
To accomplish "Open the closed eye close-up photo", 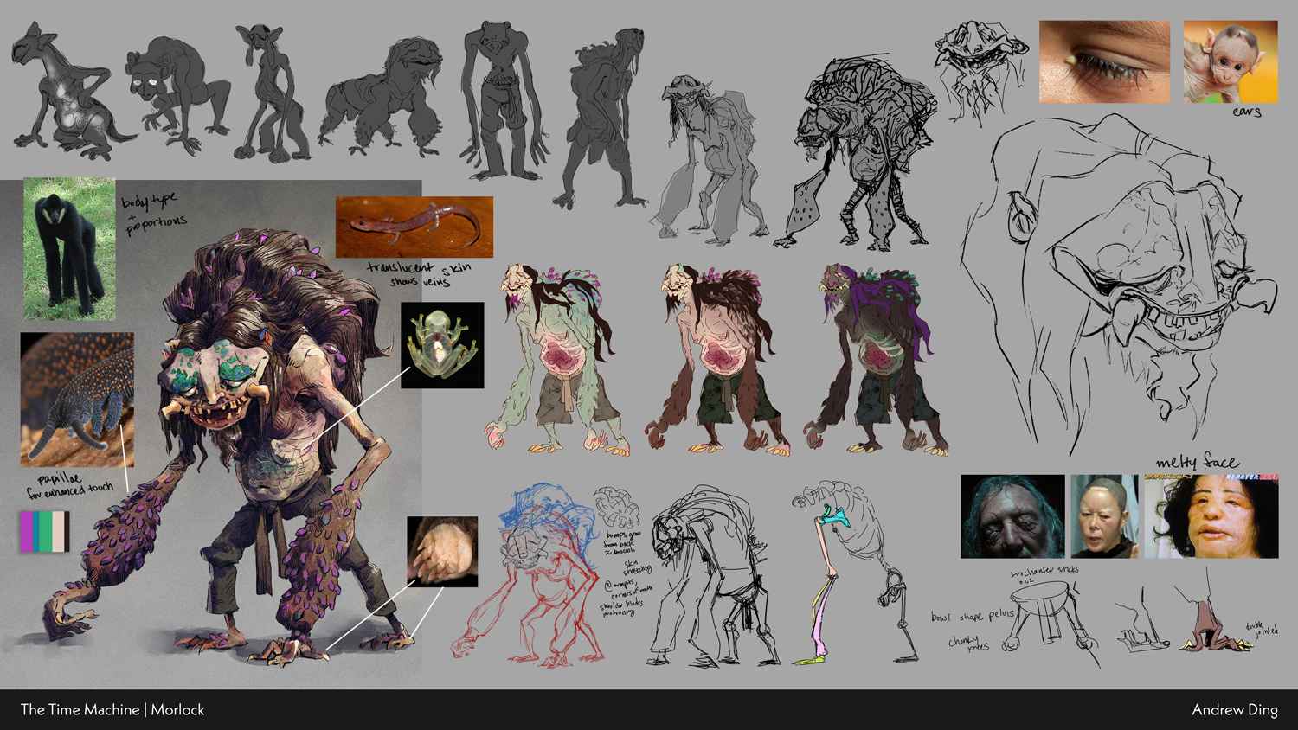I will (1104, 62).
